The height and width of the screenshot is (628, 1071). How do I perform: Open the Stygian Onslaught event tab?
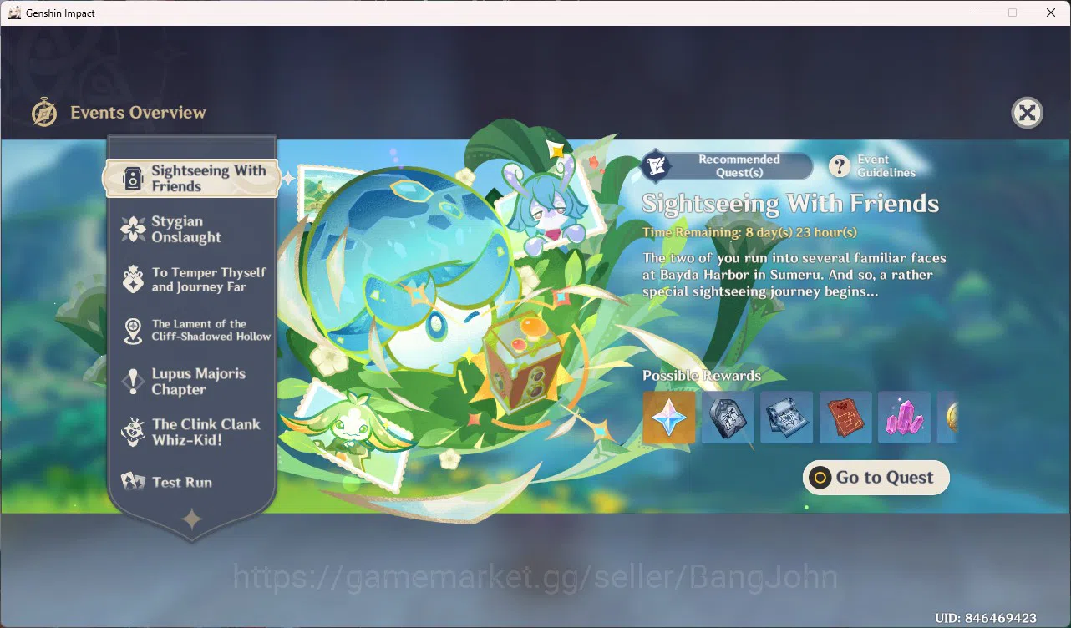coord(192,230)
